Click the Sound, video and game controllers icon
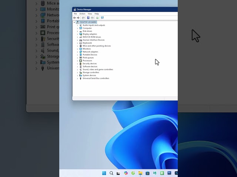Image resolution: width=237 pixels, height=177 pixels. coord(81,69)
